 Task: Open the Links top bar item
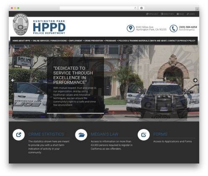point(191,14)
